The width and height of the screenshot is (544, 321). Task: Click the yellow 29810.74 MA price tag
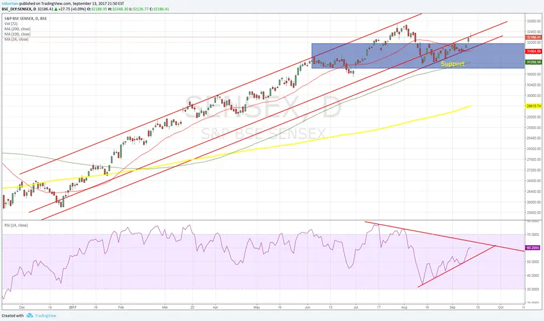533,106
